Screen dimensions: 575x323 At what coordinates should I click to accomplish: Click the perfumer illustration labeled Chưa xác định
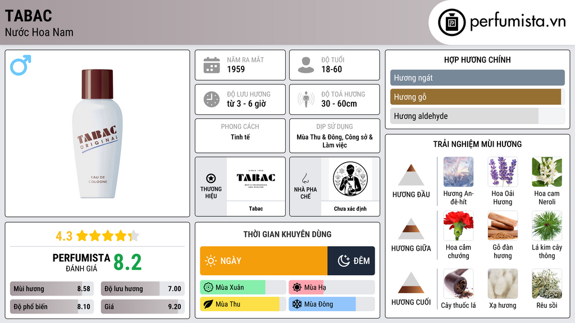[350, 179]
